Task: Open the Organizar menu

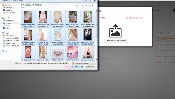Action: (x=5, y=1)
